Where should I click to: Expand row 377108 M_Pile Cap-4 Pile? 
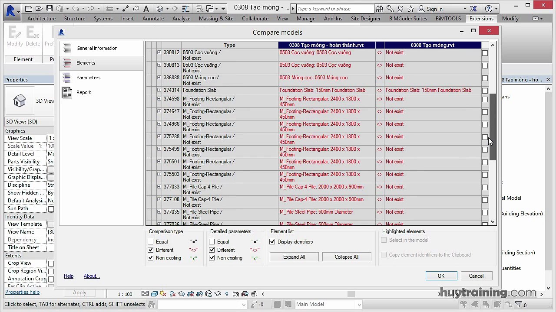pyautogui.click(x=159, y=199)
